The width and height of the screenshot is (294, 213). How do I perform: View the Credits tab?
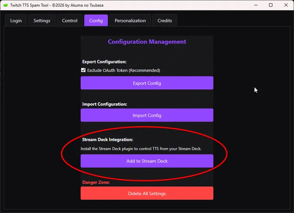click(165, 20)
